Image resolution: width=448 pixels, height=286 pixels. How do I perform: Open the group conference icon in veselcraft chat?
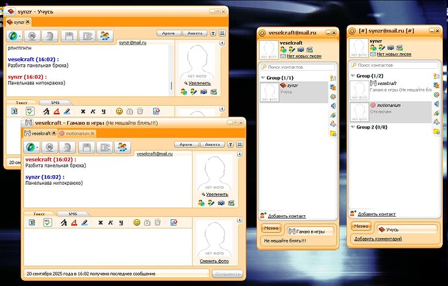click(x=121, y=147)
